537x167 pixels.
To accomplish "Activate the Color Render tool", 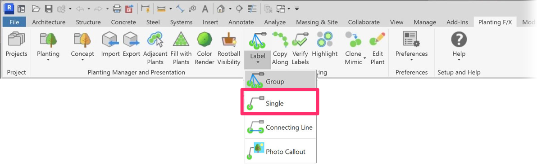I will [205, 48].
